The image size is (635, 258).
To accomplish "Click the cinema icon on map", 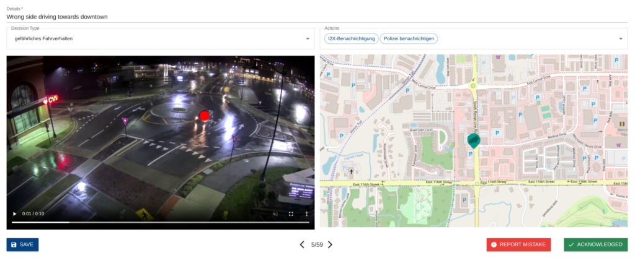I will click(622, 123).
